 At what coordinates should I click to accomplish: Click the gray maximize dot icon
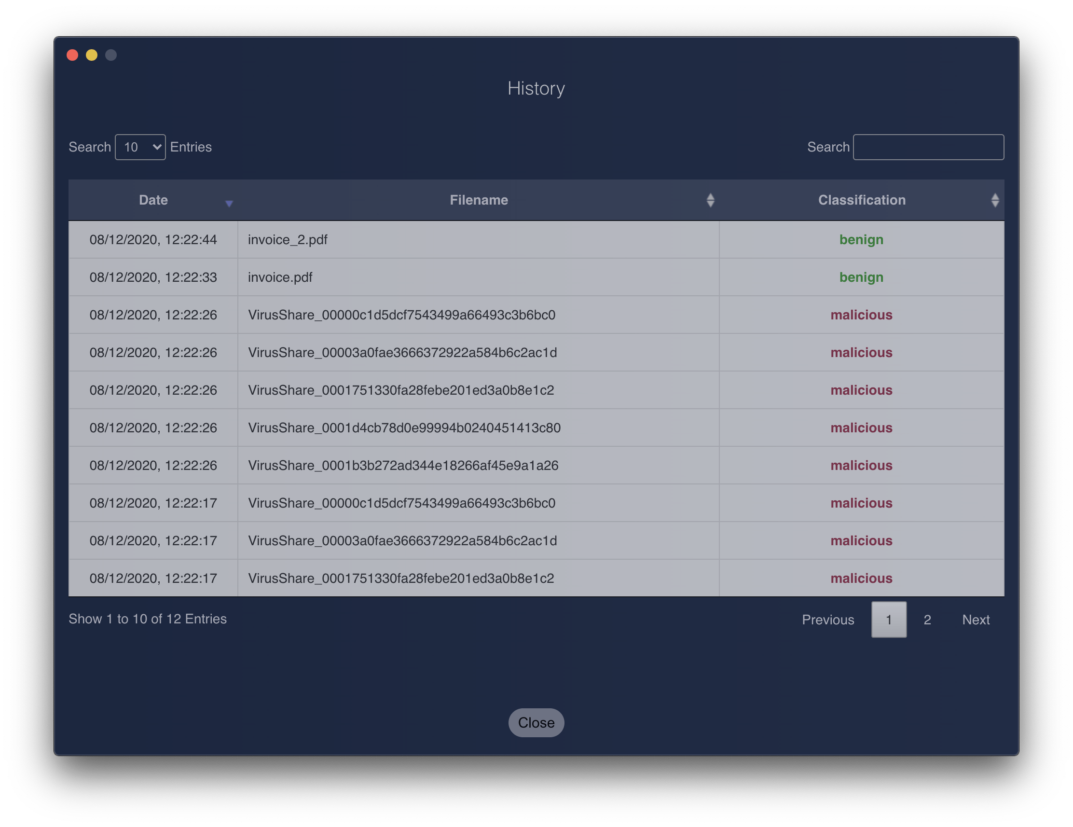(x=110, y=55)
